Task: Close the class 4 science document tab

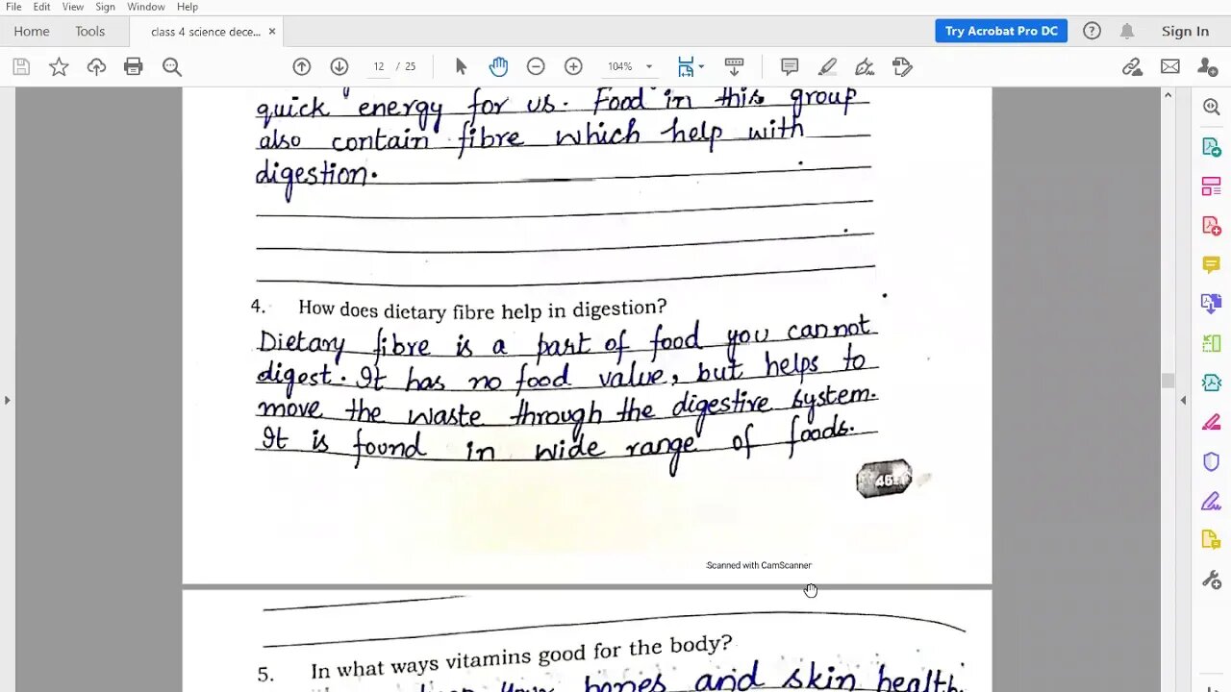Action: pyautogui.click(x=272, y=32)
